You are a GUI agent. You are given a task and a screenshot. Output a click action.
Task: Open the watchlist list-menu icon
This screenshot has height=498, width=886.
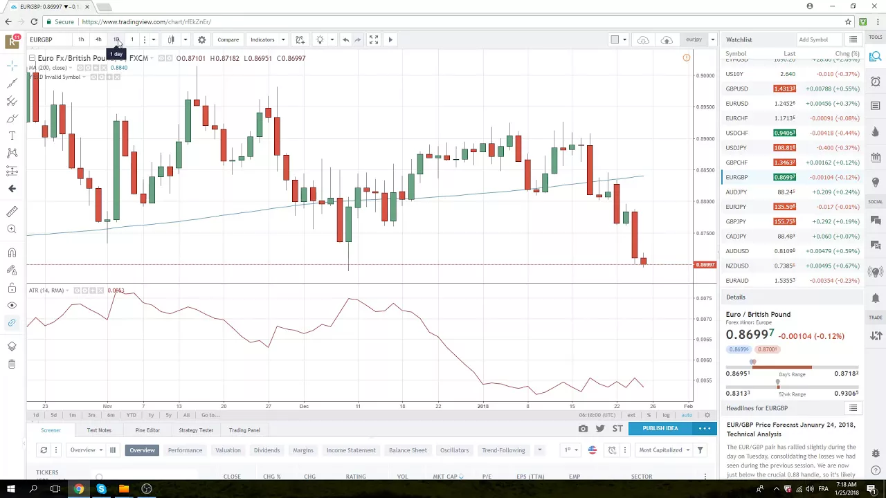point(853,39)
